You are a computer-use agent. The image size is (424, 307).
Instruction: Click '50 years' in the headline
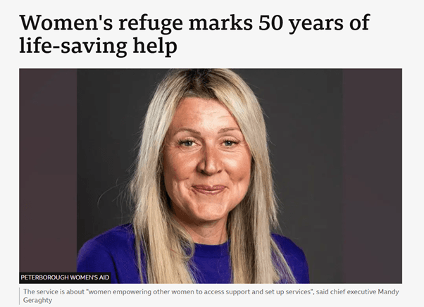tap(301, 23)
